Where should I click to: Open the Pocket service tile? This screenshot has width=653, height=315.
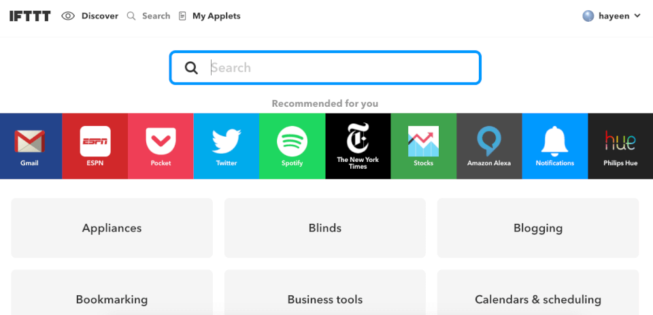[161, 146]
